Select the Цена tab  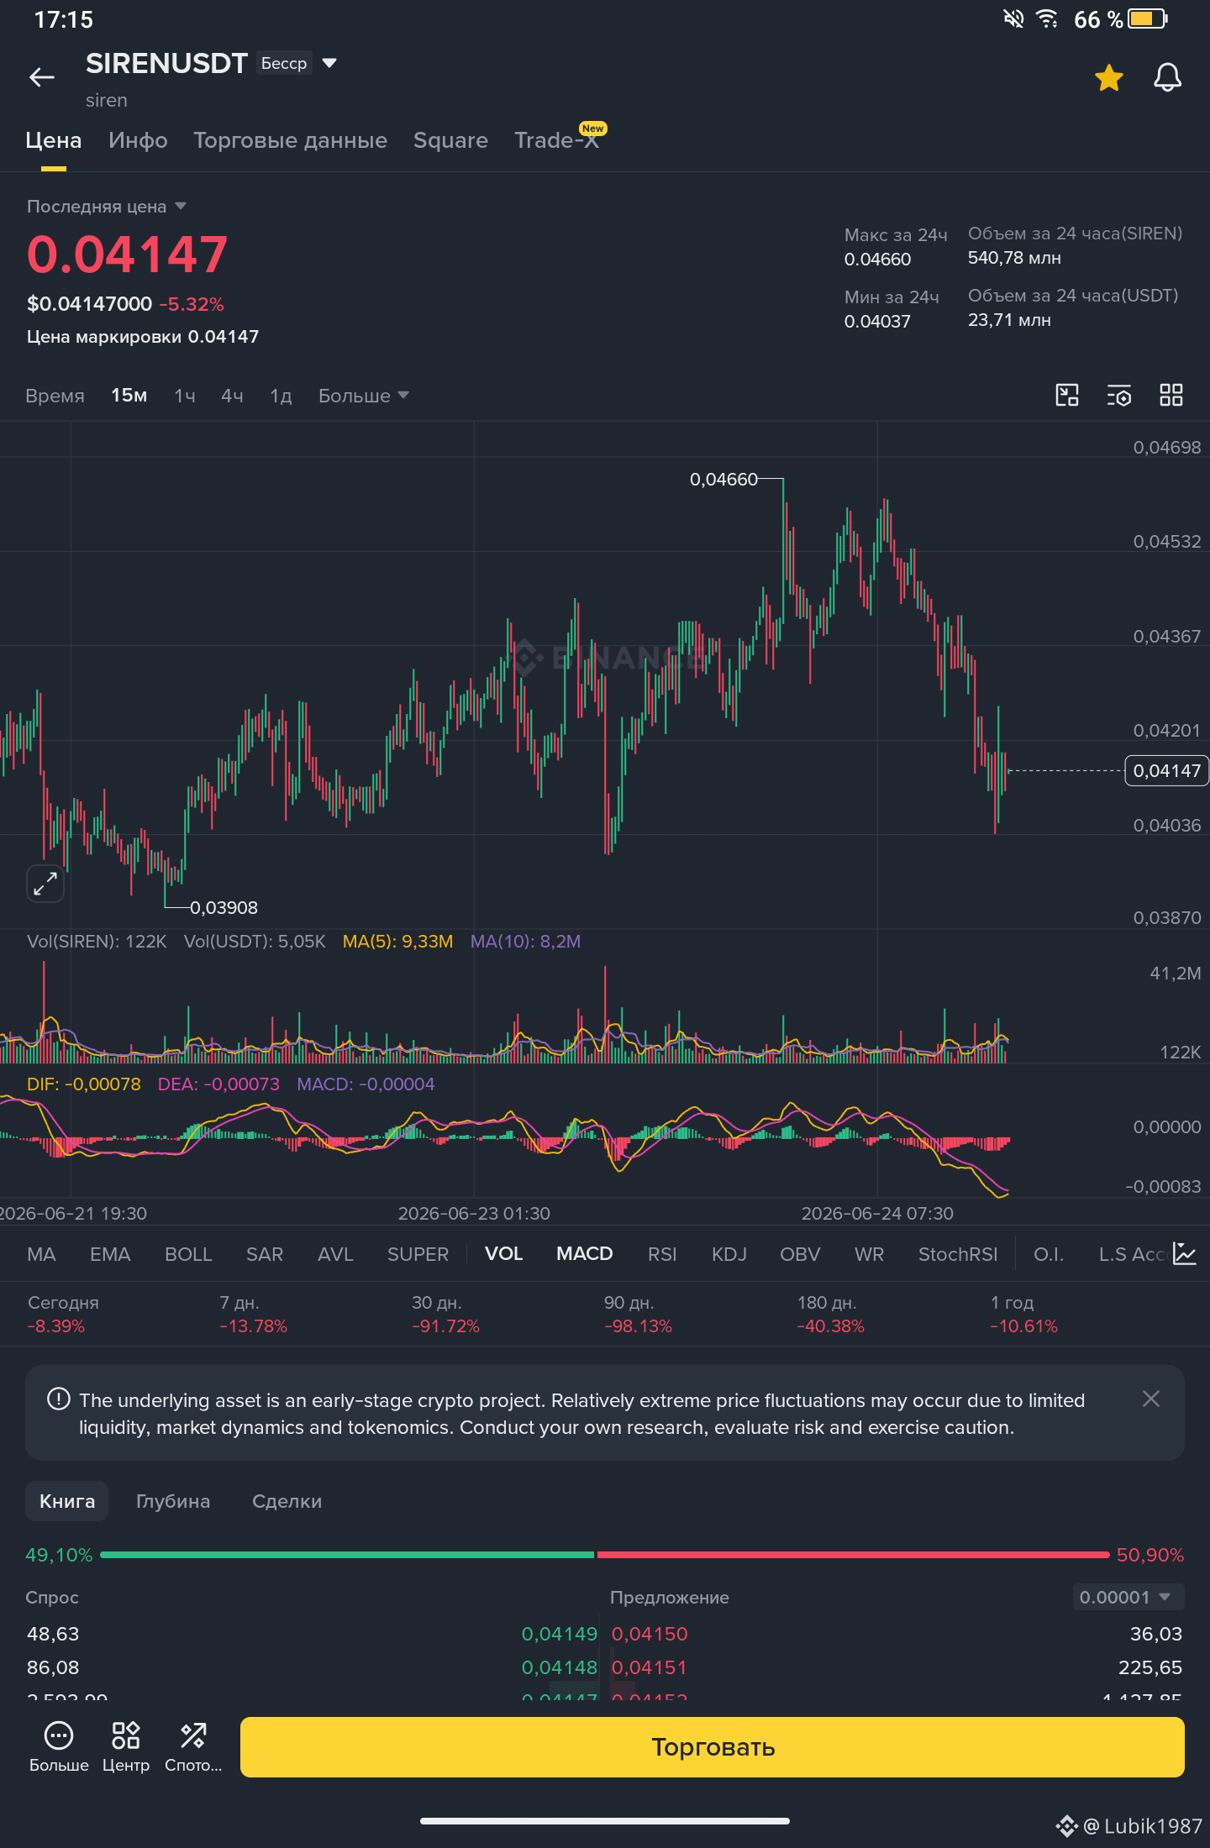coord(54,140)
